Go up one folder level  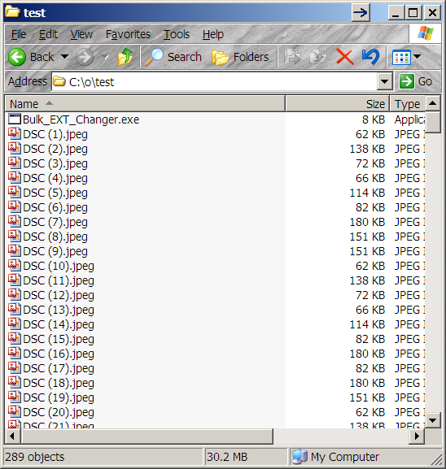[125, 57]
